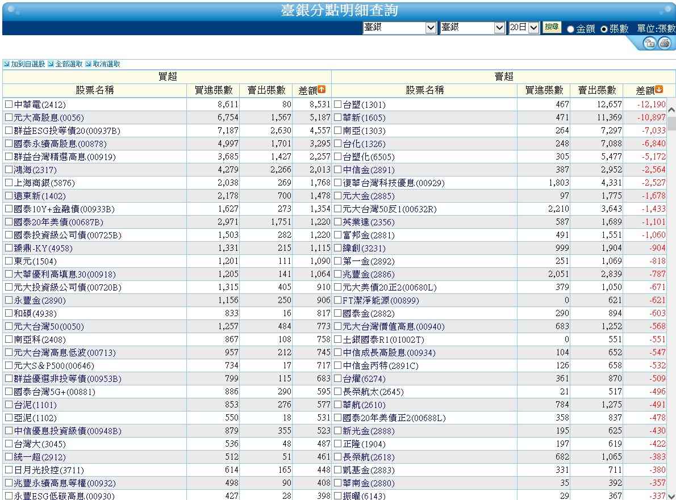This screenshot has width=676, height=500.
Task: Open stock 復華台灣科技優息(00929)
Action: [394, 183]
